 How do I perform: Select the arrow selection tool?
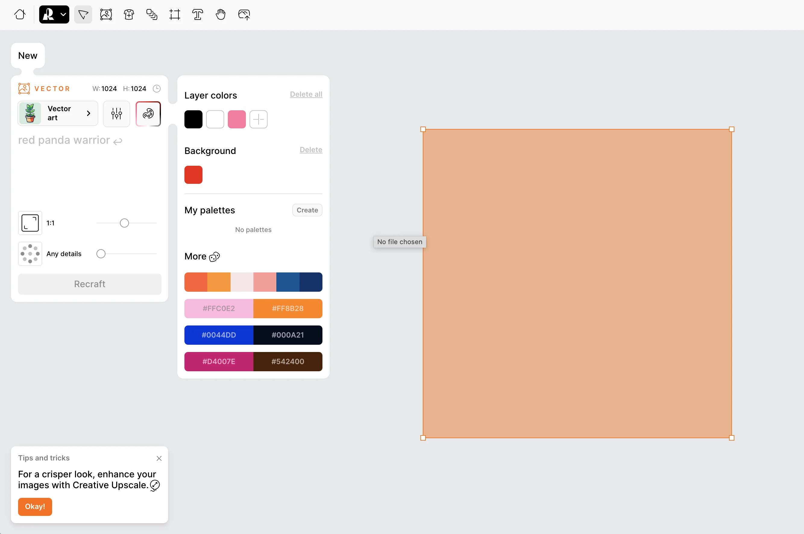pos(83,15)
